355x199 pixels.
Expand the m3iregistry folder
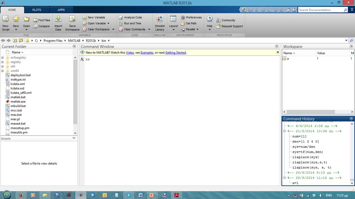click(2, 58)
